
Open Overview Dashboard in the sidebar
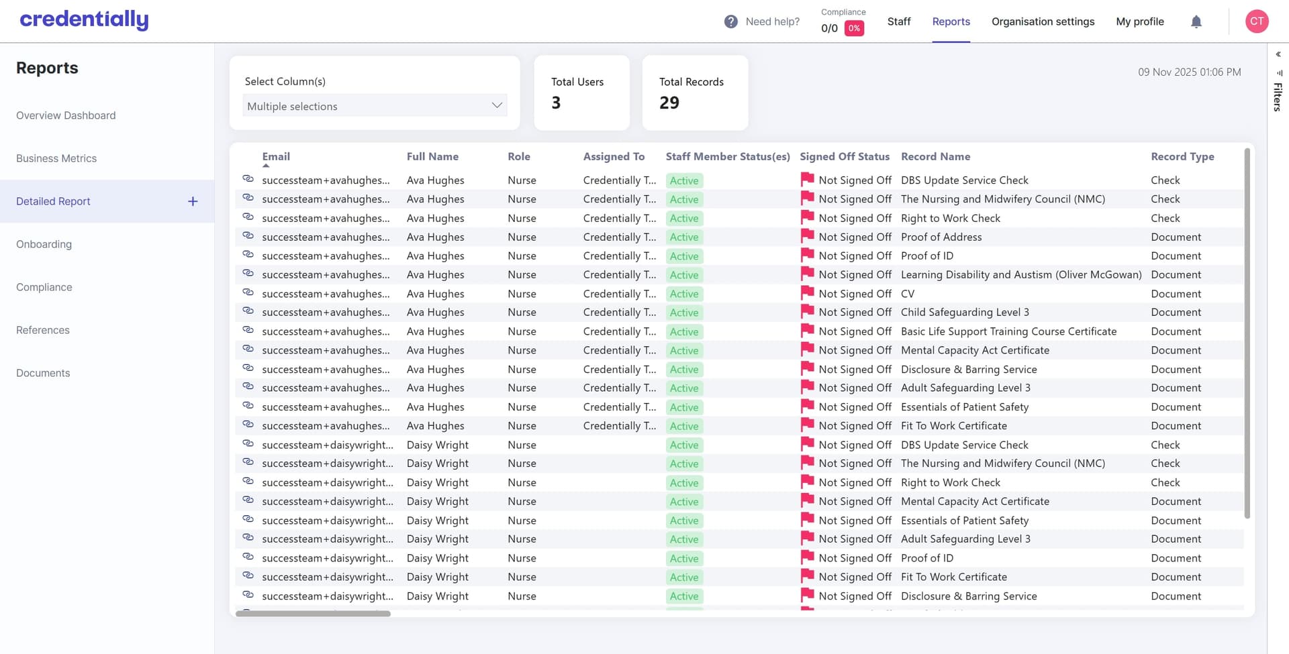(66, 115)
